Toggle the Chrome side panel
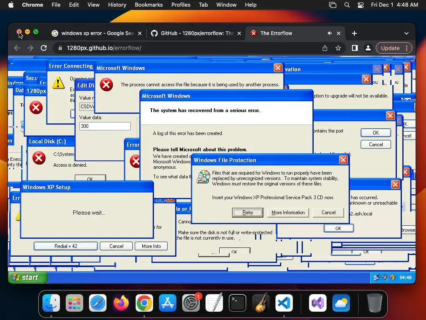 click(x=354, y=48)
